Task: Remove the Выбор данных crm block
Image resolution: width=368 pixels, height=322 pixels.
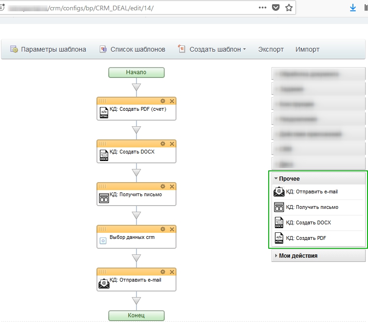Action: pos(172,229)
